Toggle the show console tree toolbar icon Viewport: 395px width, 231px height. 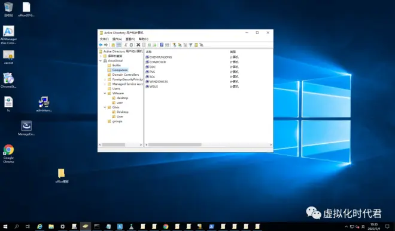119,45
